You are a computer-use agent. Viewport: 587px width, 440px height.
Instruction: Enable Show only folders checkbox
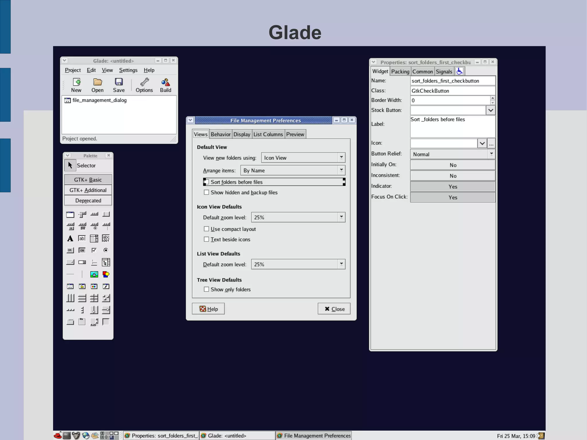pyautogui.click(x=206, y=289)
